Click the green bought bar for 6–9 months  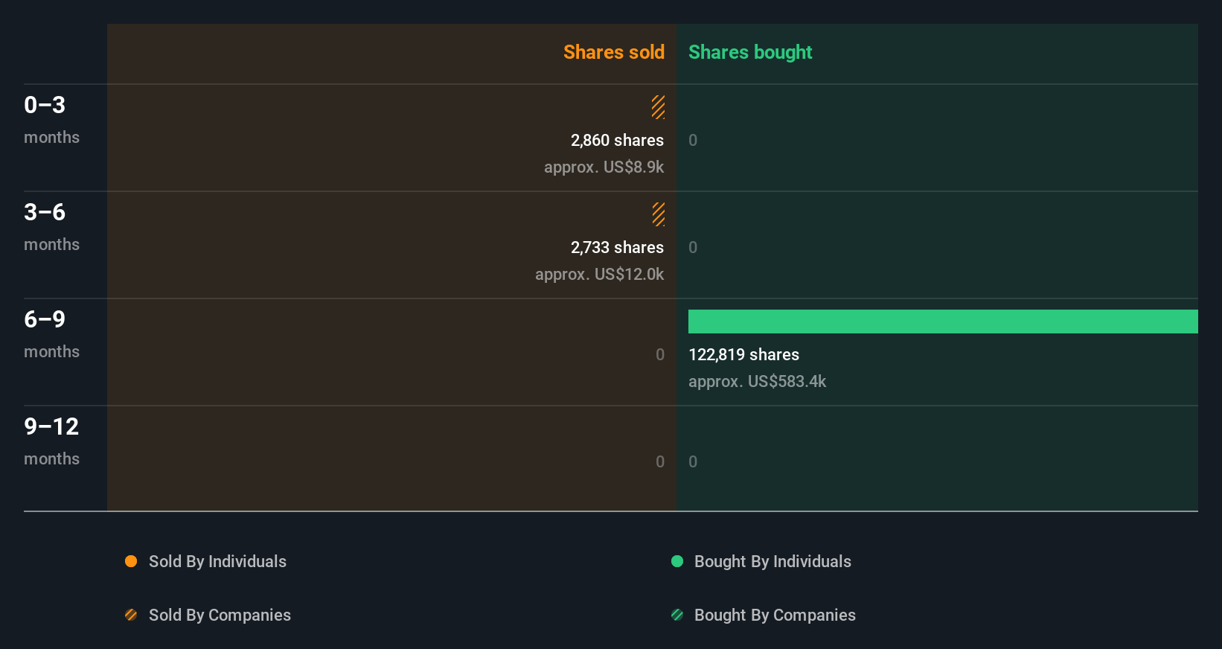click(x=943, y=322)
